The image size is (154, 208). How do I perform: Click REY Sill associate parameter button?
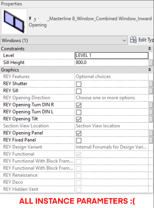[151, 91]
